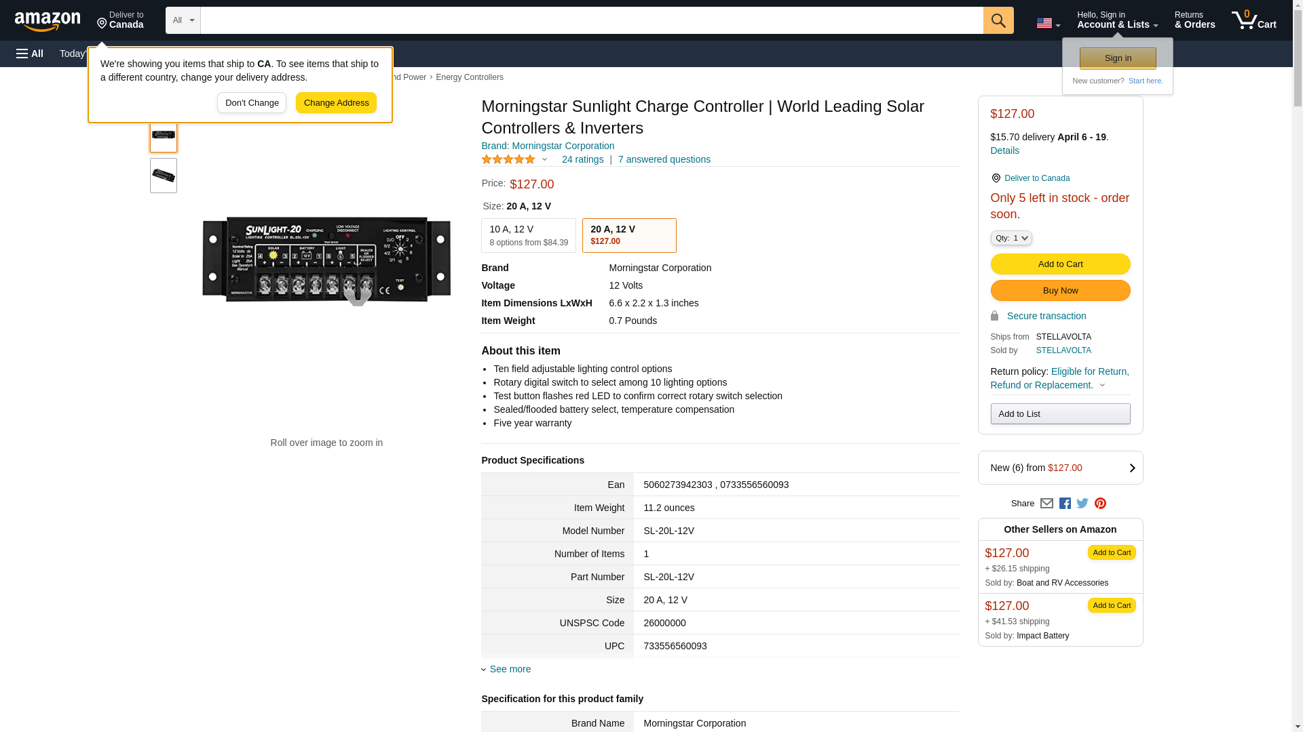The width and height of the screenshot is (1303, 732).
Task: Click the Energy Controllers breadcrumb
Action: click(469, 77)
